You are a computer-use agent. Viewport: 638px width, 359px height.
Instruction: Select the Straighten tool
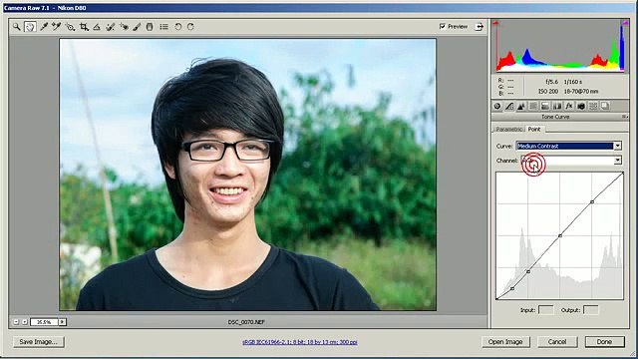tap(97, 27)
